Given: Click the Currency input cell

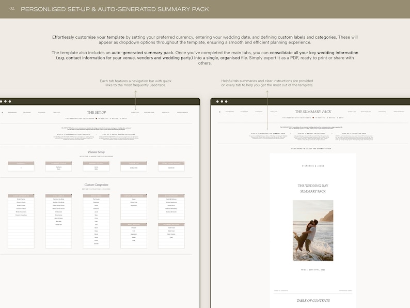Looking at the screenshot, I should 21,168.
